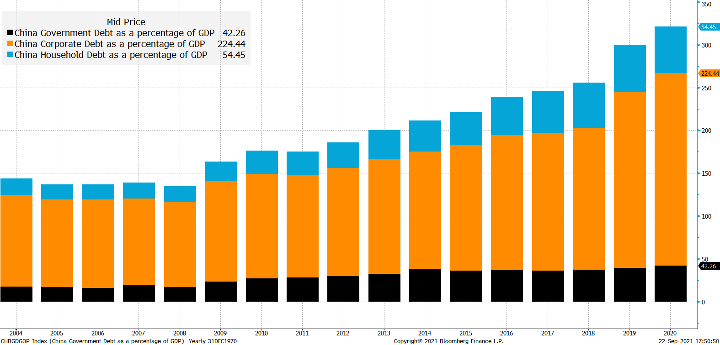The width and height of the screenshot is (720, 345).
Task: Click the 2015 x-axis label
Action: (x=466, y=333)
